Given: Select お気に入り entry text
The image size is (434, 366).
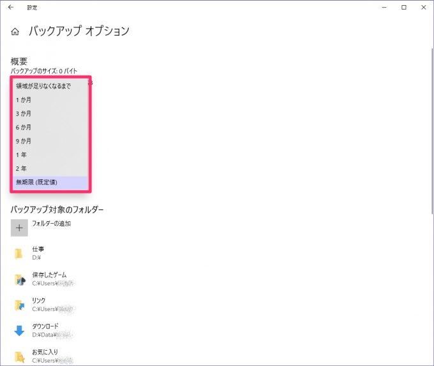Looking at the screenshot, I should coord(45,352).
